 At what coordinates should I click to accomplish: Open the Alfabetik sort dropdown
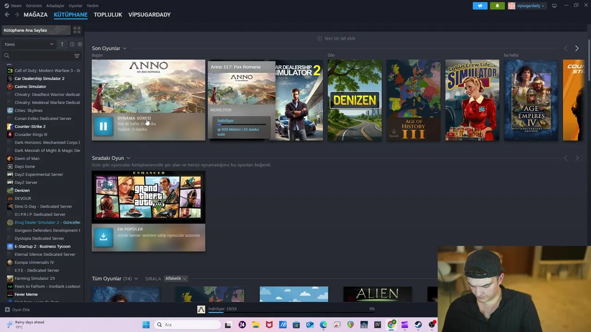point(175,279)
